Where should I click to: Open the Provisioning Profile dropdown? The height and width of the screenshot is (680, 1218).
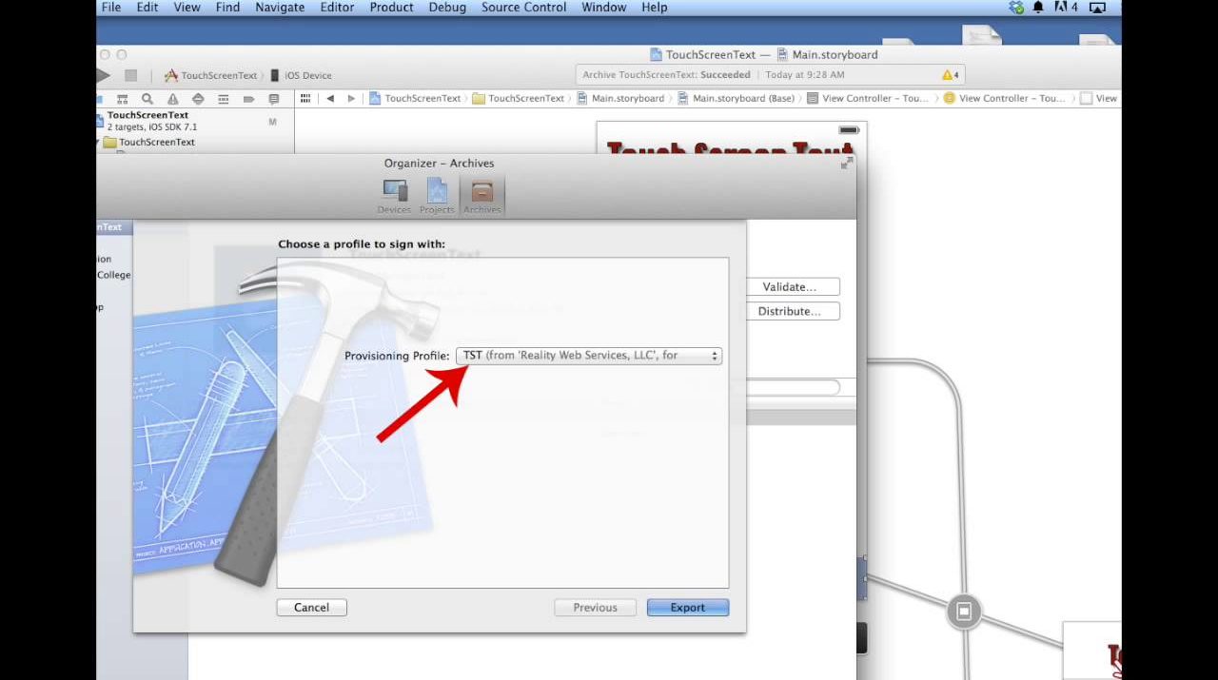589,356
